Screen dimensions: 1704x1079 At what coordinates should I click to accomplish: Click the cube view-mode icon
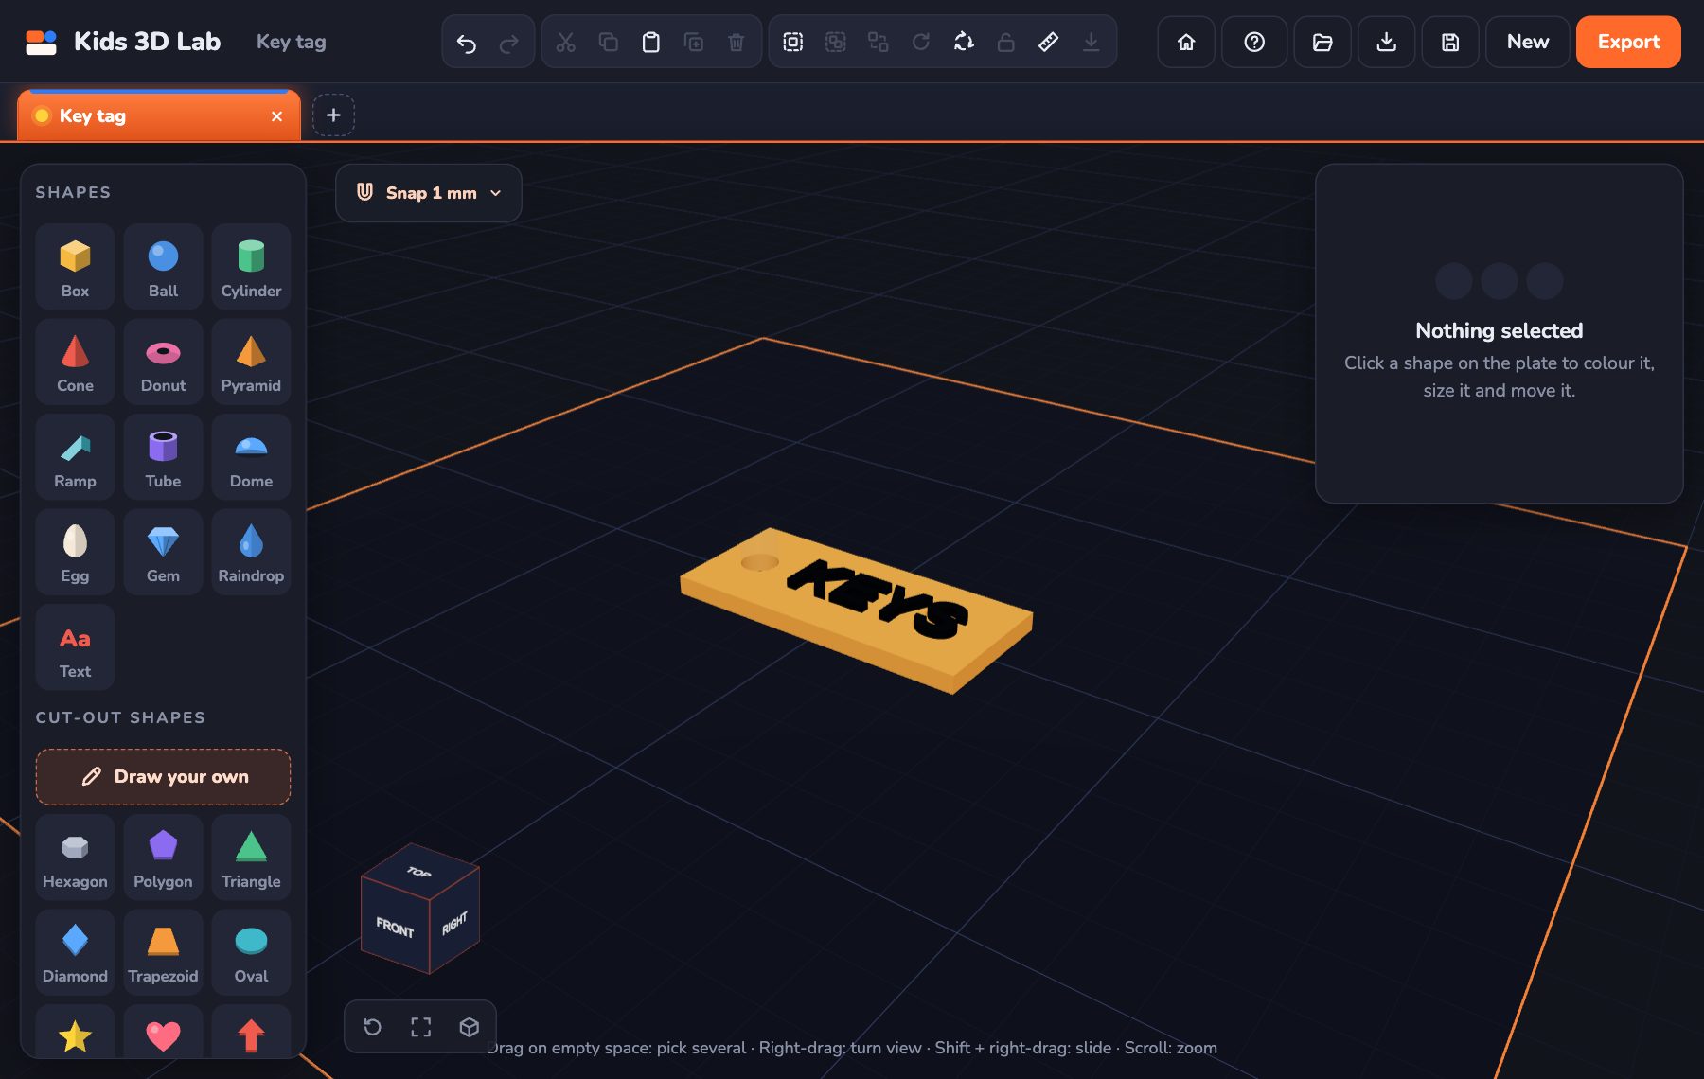tap(469, 1027)
